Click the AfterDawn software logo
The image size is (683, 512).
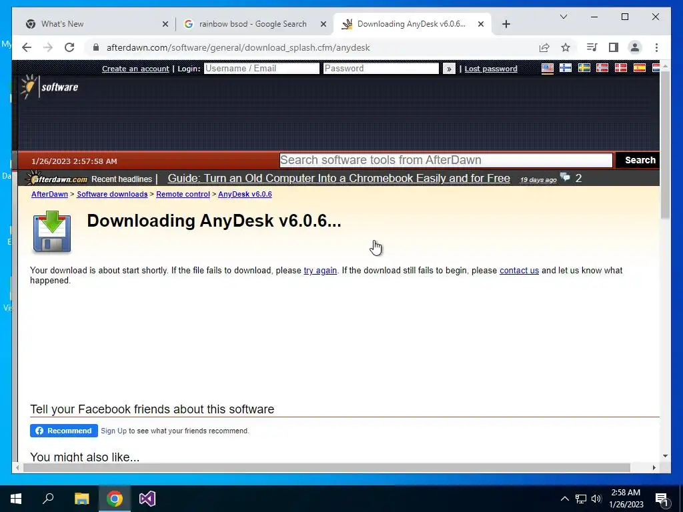coord(49,87)
